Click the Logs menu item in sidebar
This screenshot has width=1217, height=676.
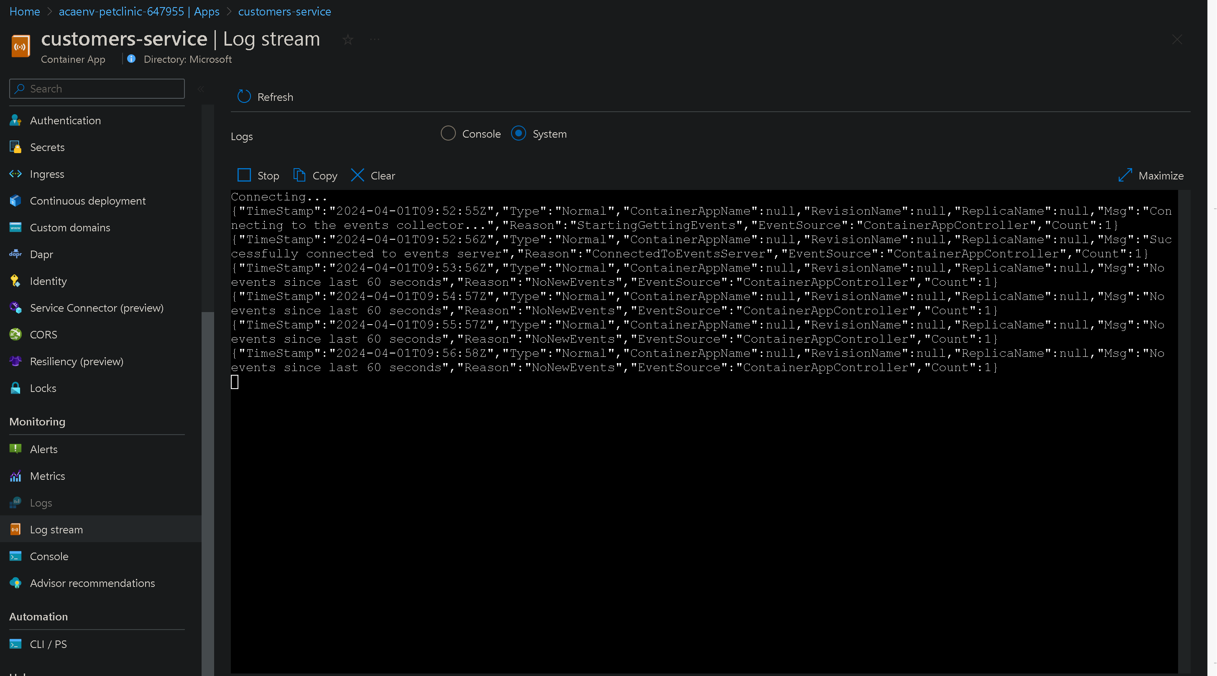[x=40, y=502]
